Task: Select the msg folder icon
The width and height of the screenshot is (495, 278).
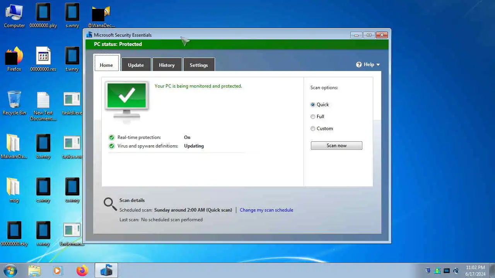Action: coord(14,190)
